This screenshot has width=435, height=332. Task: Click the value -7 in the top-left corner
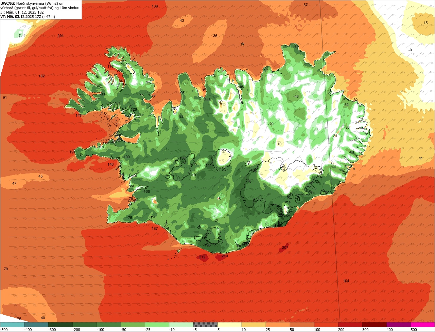coord(19,36)
